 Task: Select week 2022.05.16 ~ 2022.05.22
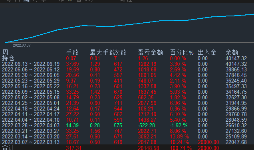coord(31,87)
